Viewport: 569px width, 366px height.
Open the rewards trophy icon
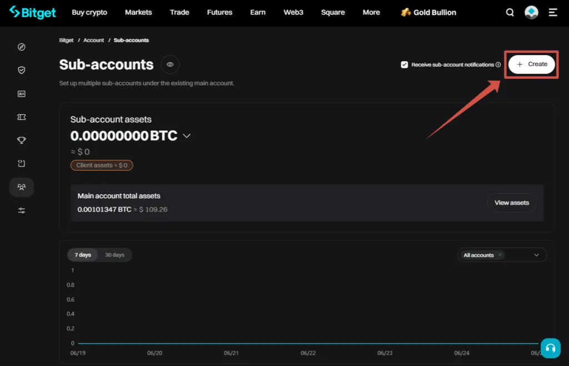(x=21, y=140)
